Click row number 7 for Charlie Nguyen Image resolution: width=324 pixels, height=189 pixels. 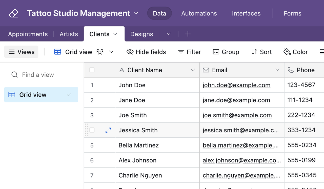pos(92,176)
